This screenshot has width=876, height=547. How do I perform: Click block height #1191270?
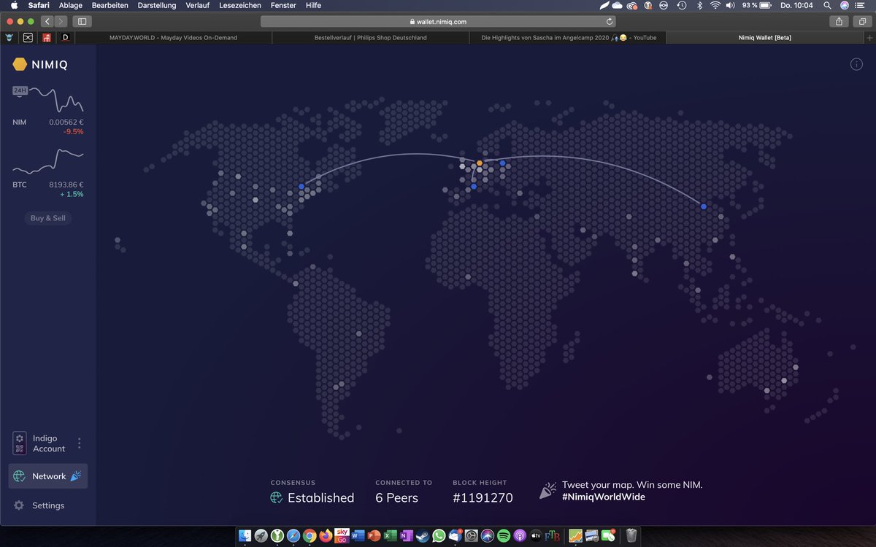[x=483, y=498]
